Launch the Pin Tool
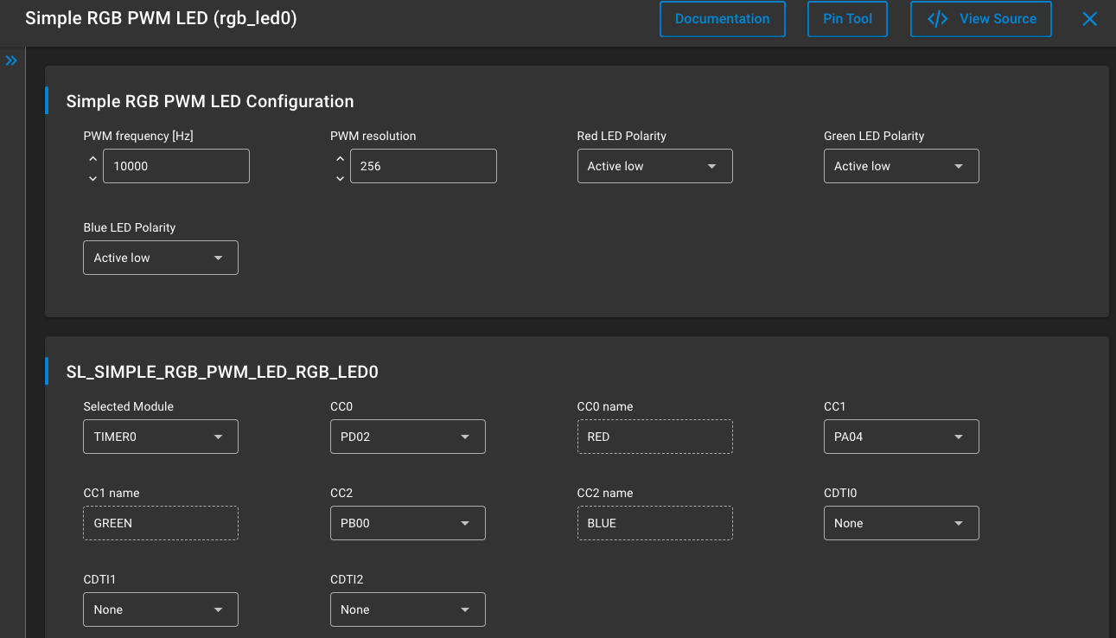1116x638 pixels. (x=847, y=18)
